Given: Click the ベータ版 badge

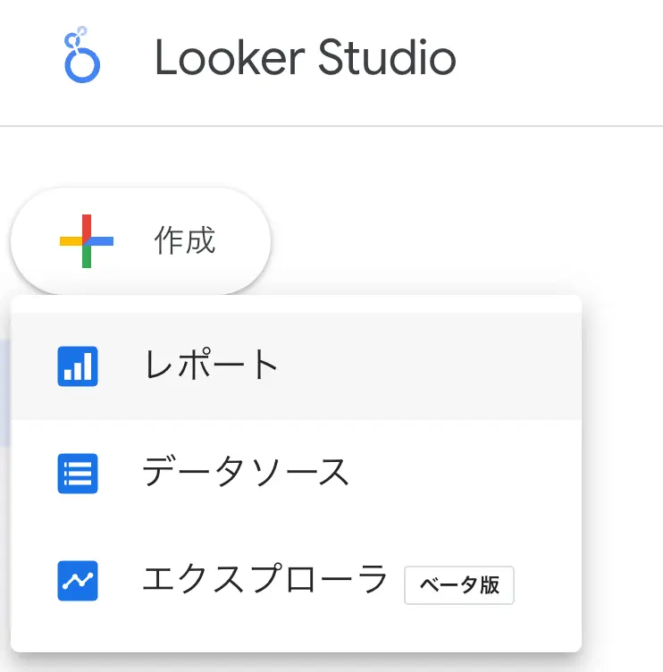Looking at the screenshot, I should [x=459, y=585].
